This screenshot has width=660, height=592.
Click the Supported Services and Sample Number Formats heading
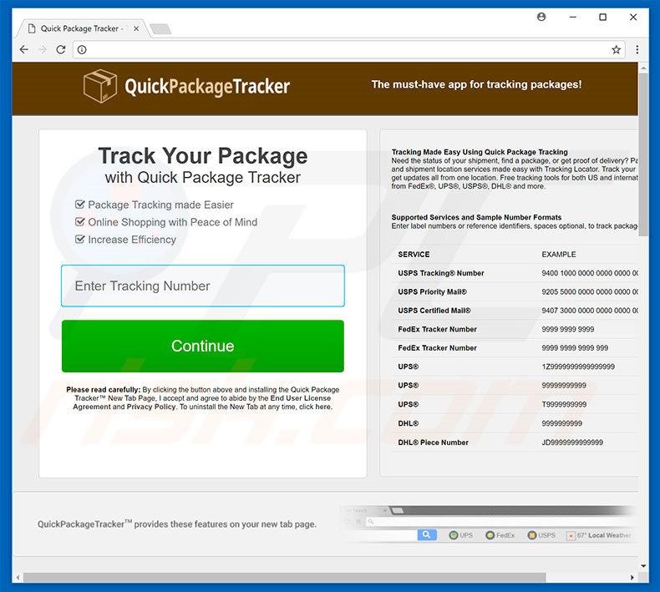click(x=476, y=217)
